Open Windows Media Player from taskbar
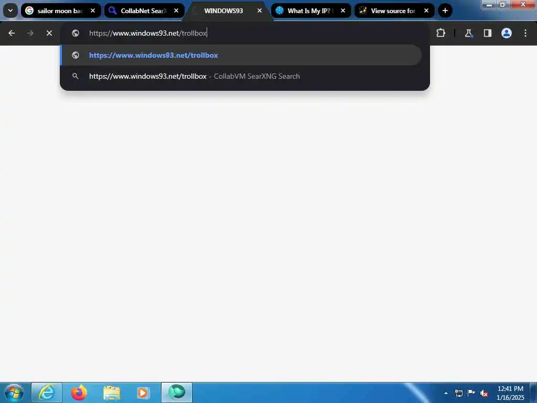This screenshot has height=403, width=537. [x=143, y=393]
